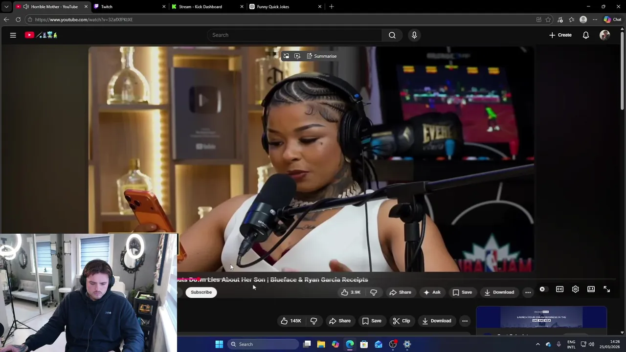Clip the video

pyautogui.click(x=401, y=321)
